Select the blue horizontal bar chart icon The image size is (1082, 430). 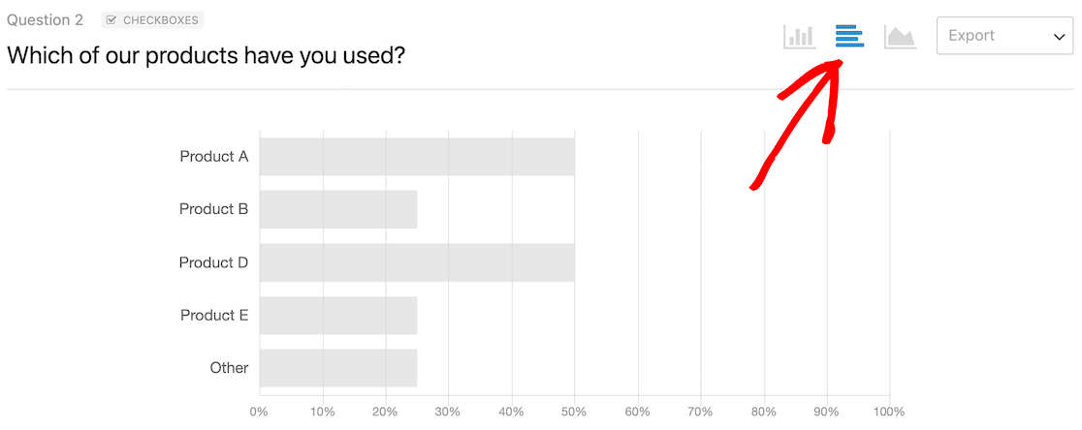(x=848, y=36)
